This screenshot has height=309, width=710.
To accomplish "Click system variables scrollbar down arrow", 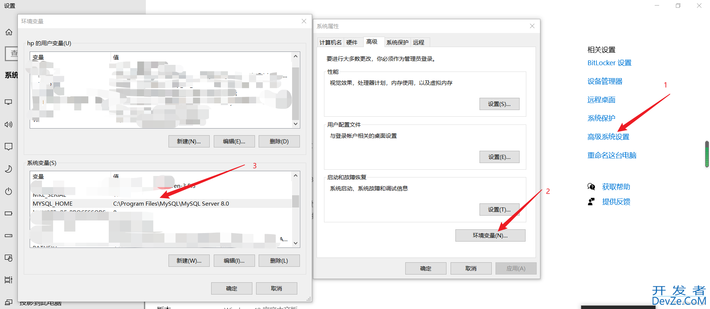I will [x=295, y=243].
